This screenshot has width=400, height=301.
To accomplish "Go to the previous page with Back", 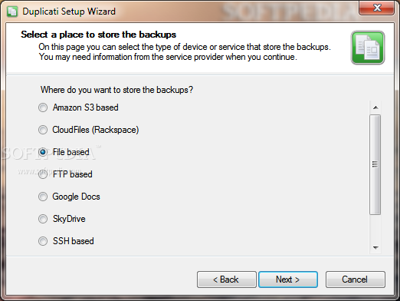I will pos(227,279).
